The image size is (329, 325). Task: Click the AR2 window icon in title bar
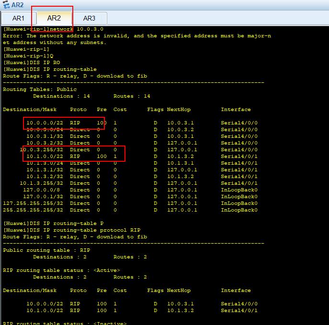tap(6, 4)
